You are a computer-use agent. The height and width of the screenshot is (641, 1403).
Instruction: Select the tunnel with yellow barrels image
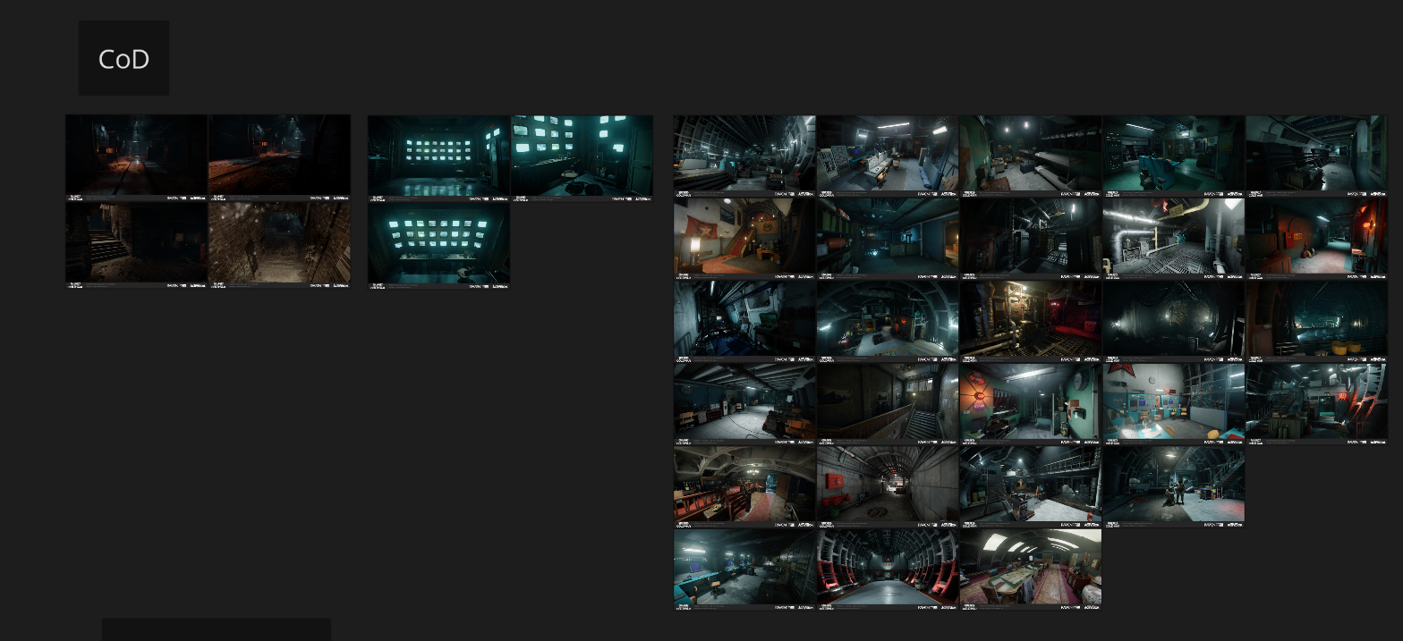point(1317,321)
